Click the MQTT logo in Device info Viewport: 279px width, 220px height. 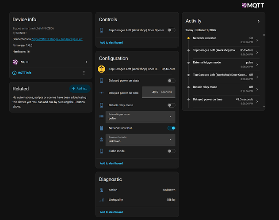(15, 62)
